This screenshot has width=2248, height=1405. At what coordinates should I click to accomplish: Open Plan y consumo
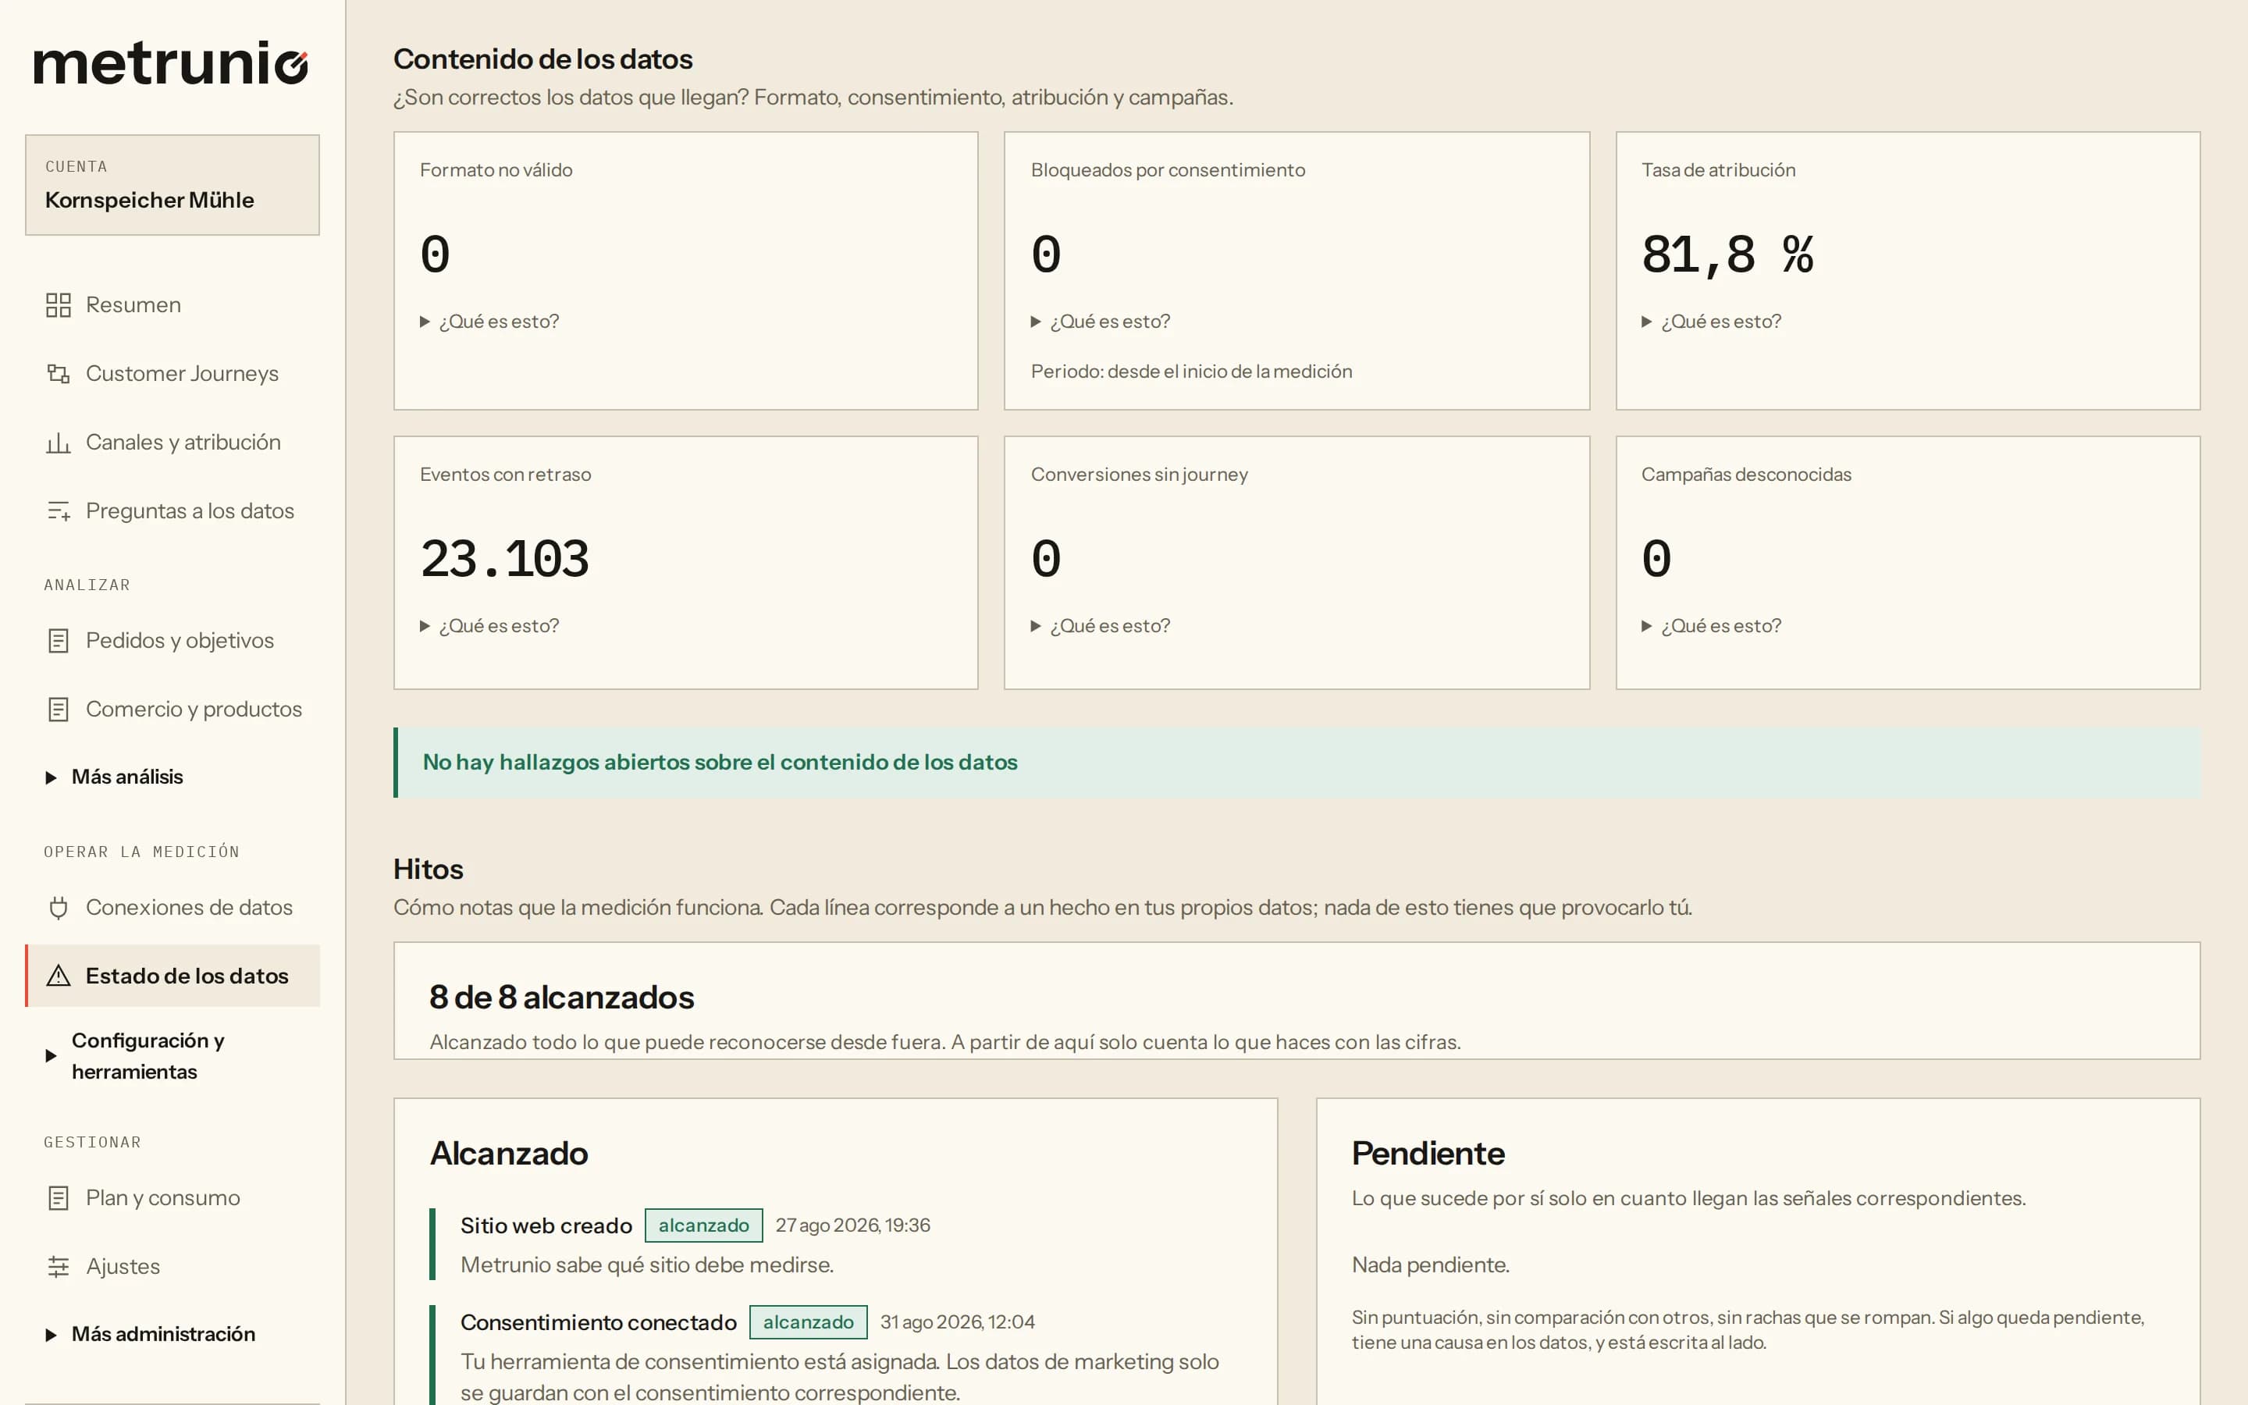click(173, 1198)
